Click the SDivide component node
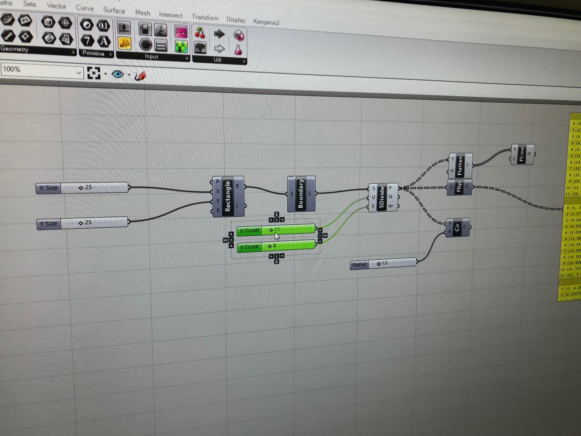Screen dimensions: 581x436 (382, 197)
